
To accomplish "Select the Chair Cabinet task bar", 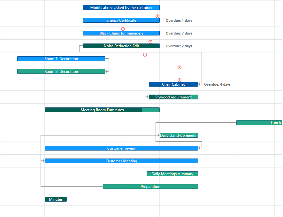I will point(173,84).
